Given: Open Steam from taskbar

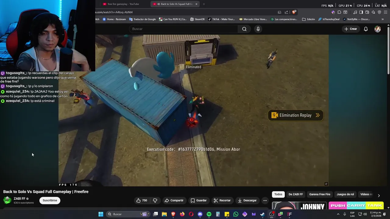Looking at the screenshot, I should coord(262,214).
